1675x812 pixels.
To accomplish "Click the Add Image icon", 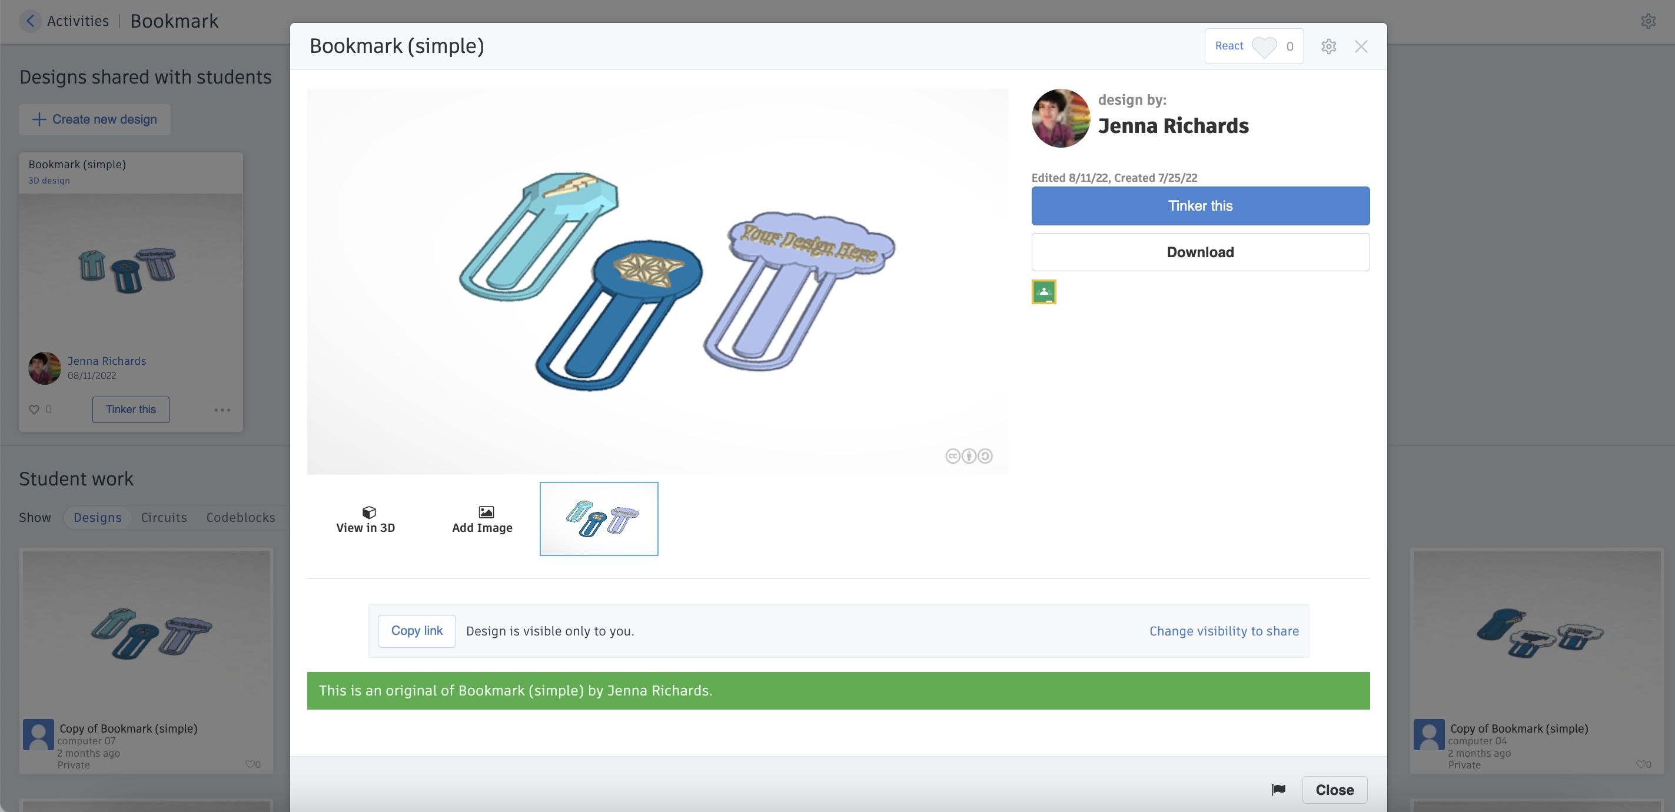I will (x=486, y=513).
